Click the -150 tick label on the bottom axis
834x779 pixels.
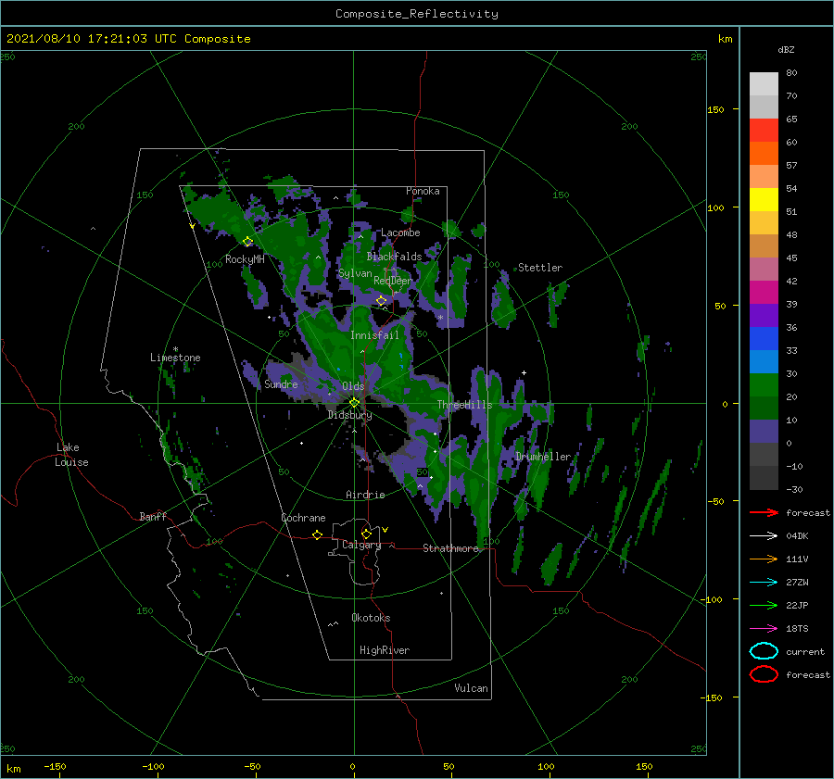[x=55, y=766]
